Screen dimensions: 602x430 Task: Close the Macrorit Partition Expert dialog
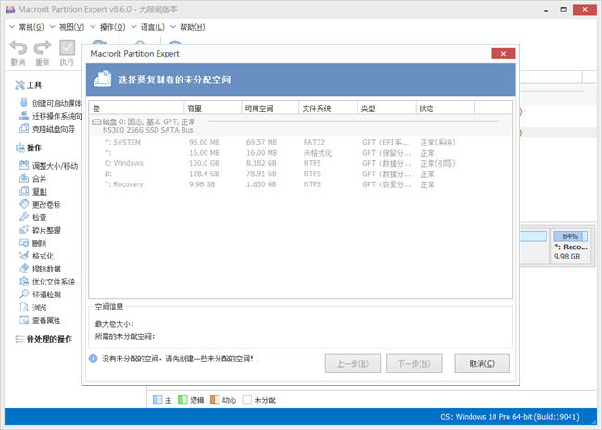tap(501, 55)
